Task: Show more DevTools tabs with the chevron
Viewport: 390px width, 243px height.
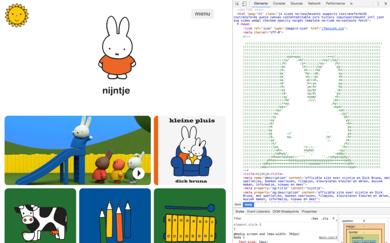Action: [x=351, y=4]
